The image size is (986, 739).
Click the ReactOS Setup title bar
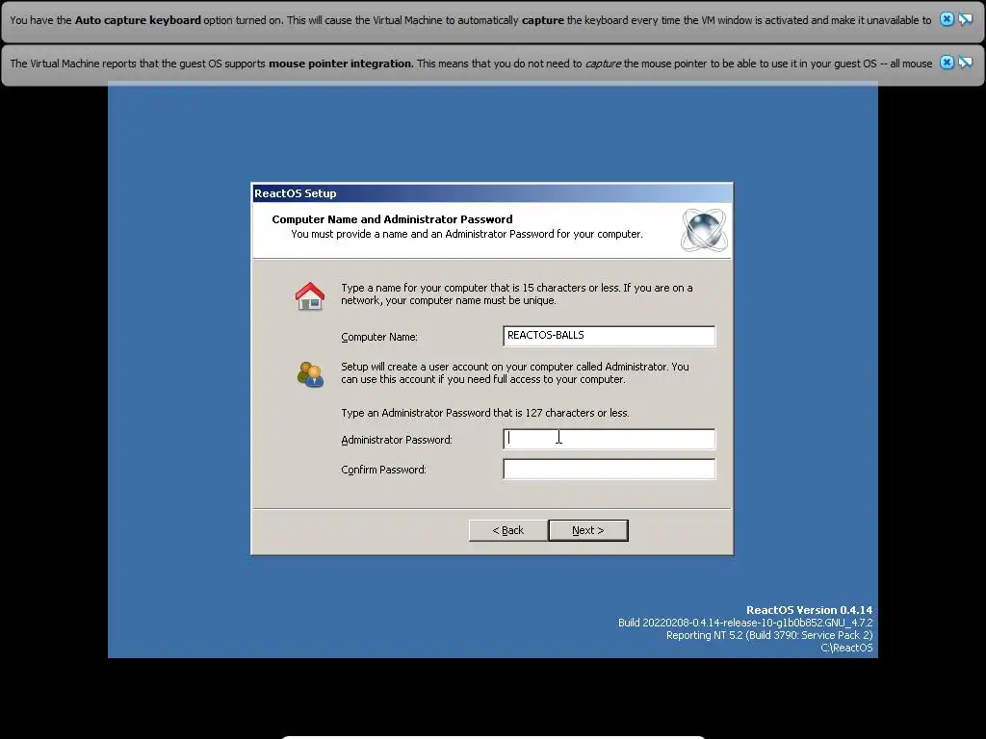pos(492,193)
